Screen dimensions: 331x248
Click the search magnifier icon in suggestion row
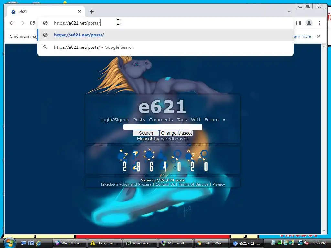point(45,47)
